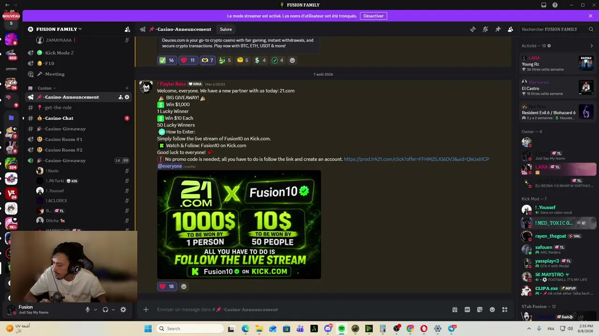Toggle the heart-hands reaction with 7
Image resolution: width=599 pixels, height=336 pixels.
pos(207,60)
